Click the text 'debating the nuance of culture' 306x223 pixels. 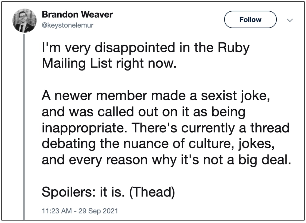point(138,144)
